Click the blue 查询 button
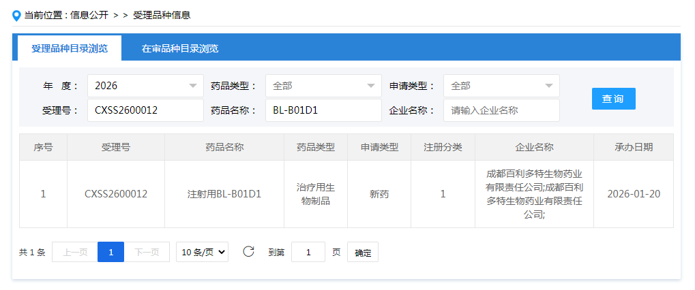 pyautogui.click(x=613, y=99)
